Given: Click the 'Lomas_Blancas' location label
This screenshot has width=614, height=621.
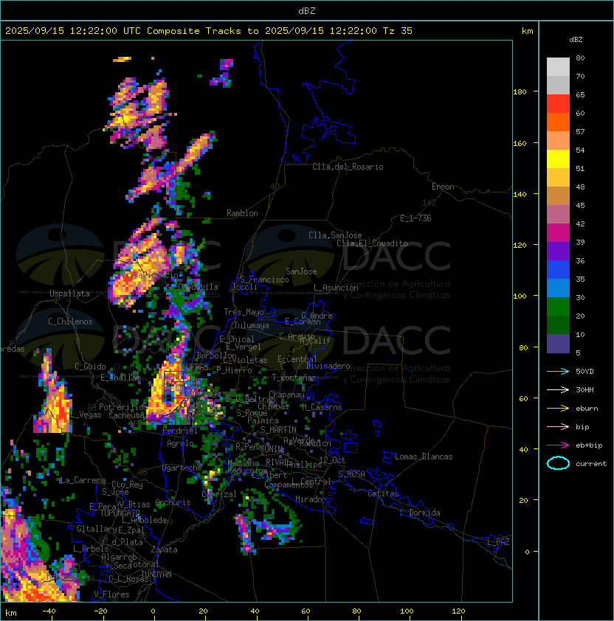Looking at the screenshot, I should [424, 457].
